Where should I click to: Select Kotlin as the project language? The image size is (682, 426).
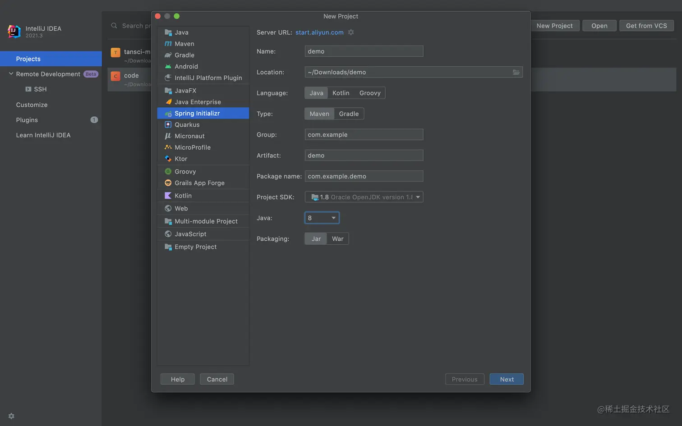[x=341, y=93]
